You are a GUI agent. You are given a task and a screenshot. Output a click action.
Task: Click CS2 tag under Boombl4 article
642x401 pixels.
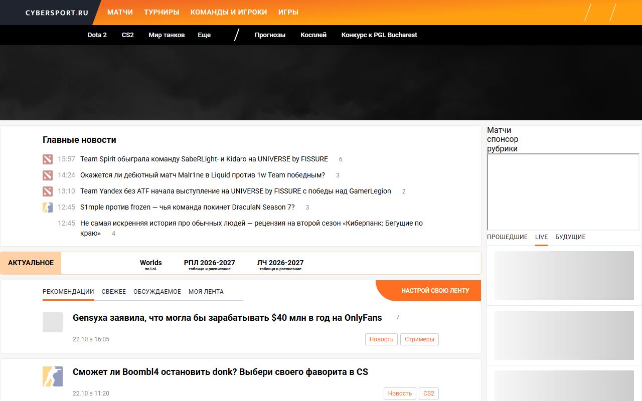pos(429,393)
